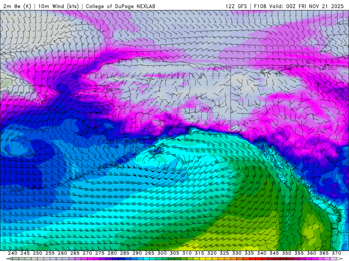Click 'Valid: 00Z FRI NOV 21 2025' text

[306, 6]
